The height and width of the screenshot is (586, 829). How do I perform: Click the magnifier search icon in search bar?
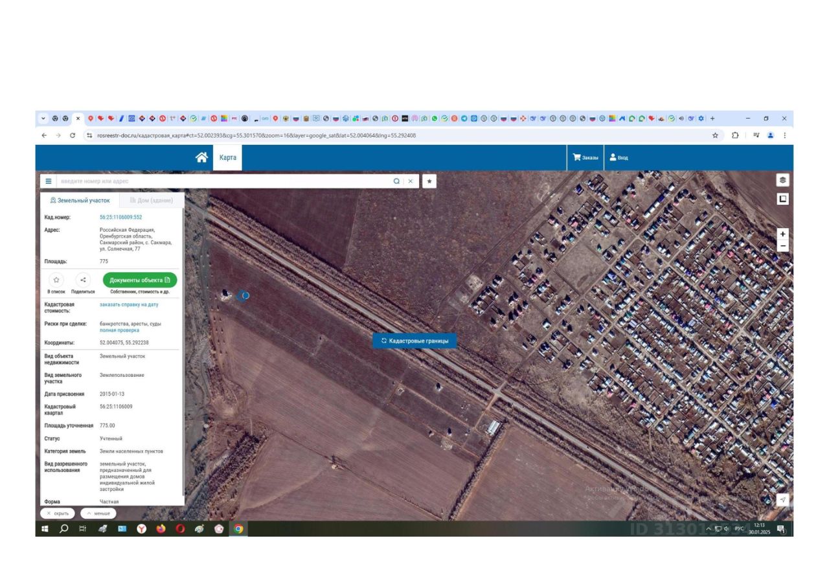pyautogui.click(x=396, y=181)
